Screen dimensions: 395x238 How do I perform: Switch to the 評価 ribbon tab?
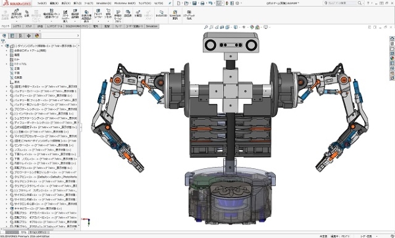tap(40, 26)
